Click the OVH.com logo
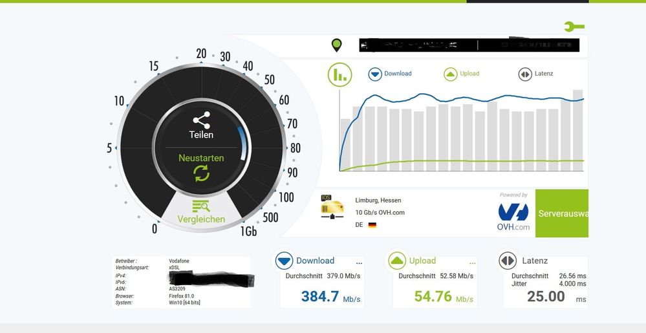This screenshot has width=646, height=333. pyautogui.click(x=513, y=217)
